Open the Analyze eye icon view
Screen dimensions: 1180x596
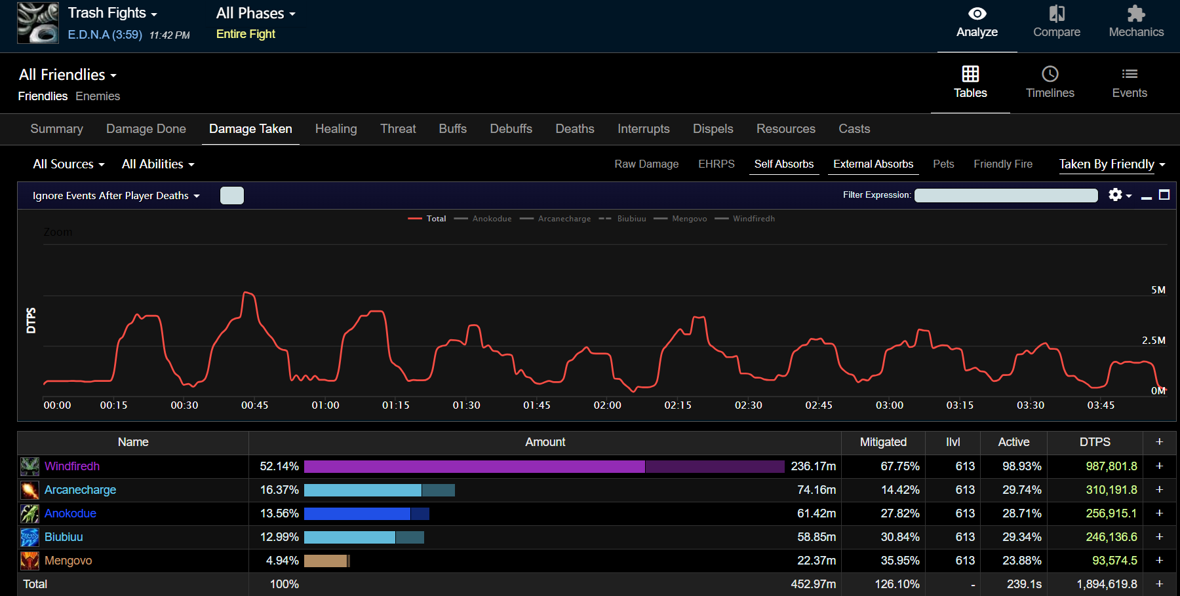tap(977, 14)
